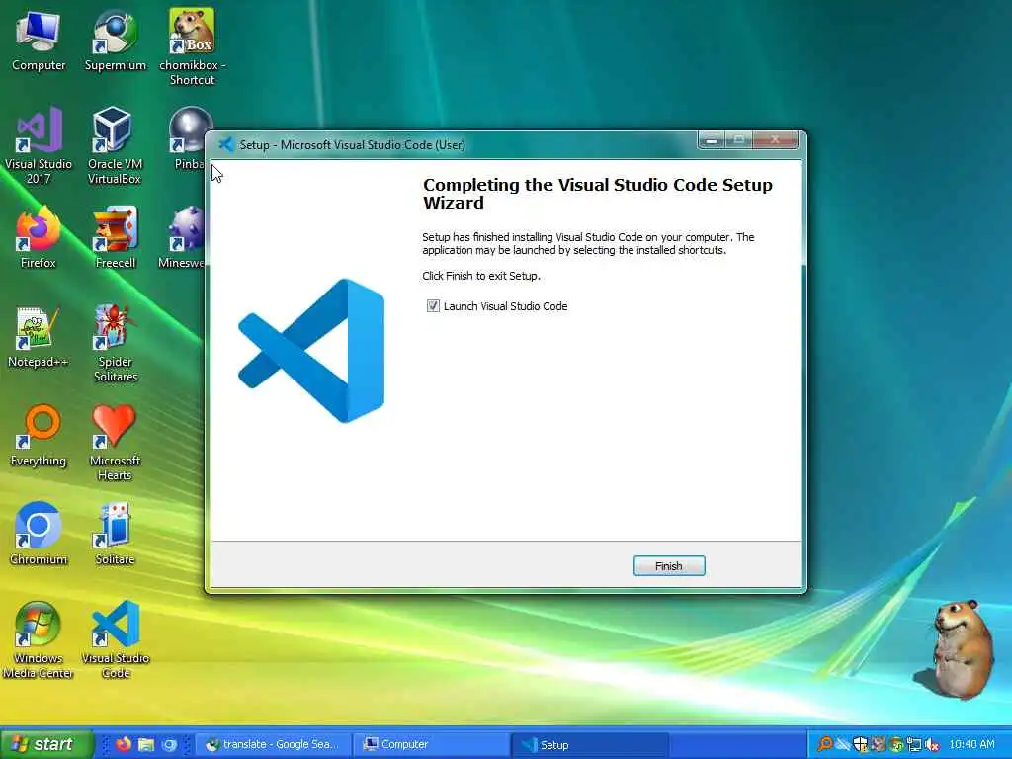The width and height of the screenshot is (1012, 759).
Task: Click the clock showing 10:40 AM
Action: (972, 744)
